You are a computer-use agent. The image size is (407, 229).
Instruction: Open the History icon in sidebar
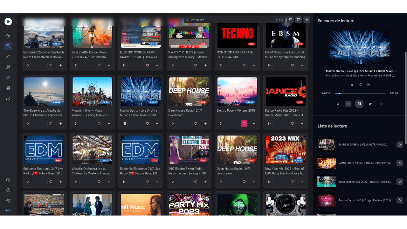(8, 99)
